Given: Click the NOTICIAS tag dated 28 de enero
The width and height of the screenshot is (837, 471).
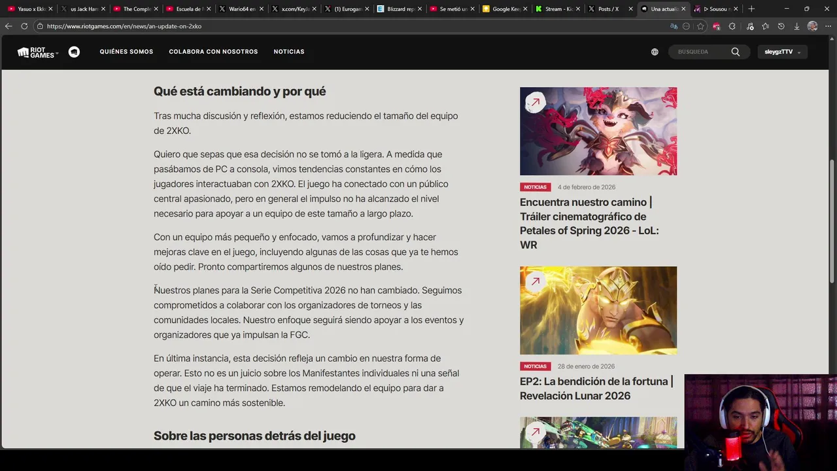Looking at the screenshot, I should (x=535, y=366).
